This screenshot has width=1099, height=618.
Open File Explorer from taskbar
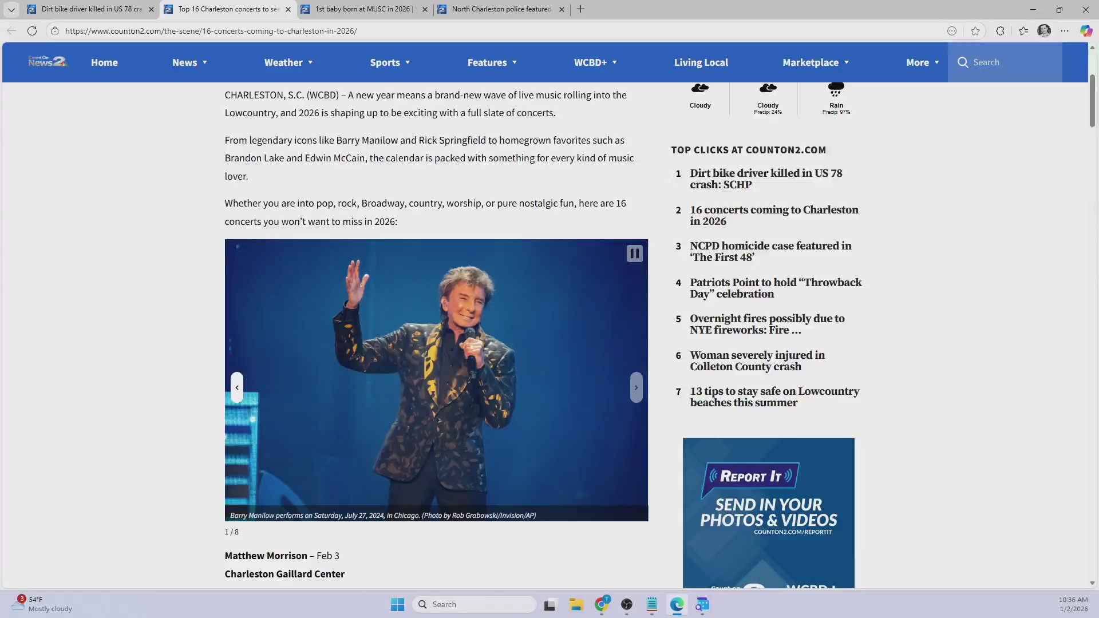(x=576, y=604)
